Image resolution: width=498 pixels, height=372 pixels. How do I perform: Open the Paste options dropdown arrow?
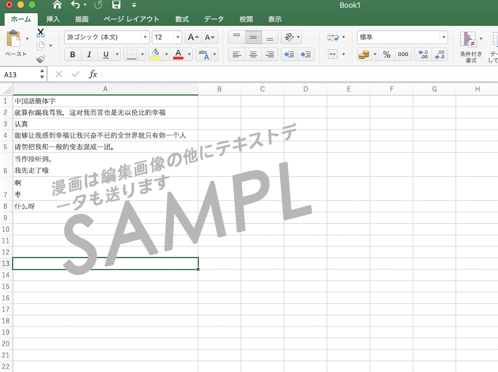pyautogui.click(x=27, y=39)
